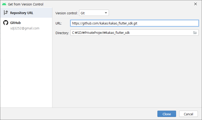202x120 pixels.
Task: Click the "Get from Version Control" title text
Action: click(26, 4)
